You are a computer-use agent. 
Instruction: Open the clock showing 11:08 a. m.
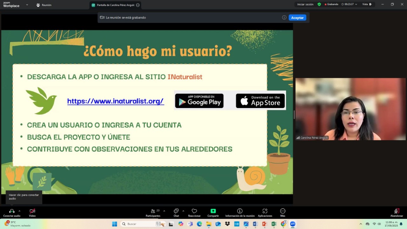click(391, 224)
